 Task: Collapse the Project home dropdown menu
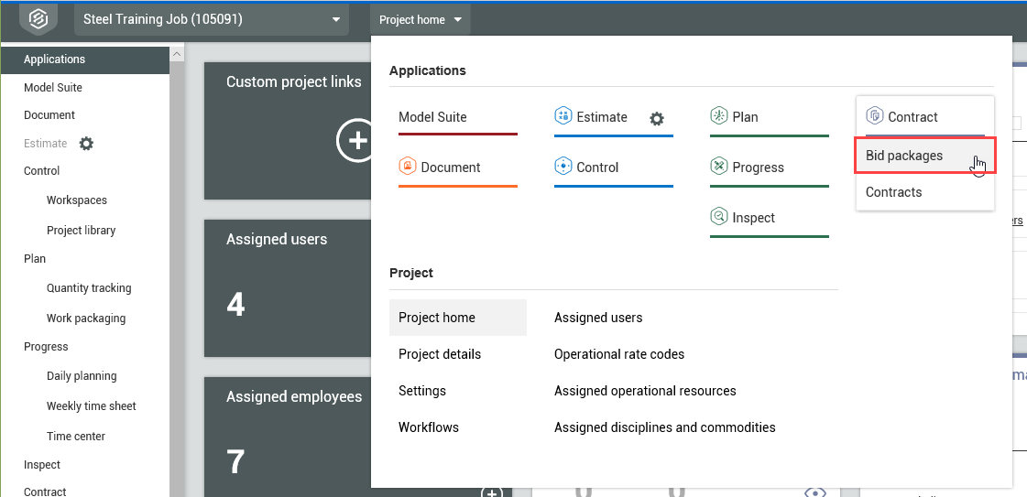click(x=421, y=20)
